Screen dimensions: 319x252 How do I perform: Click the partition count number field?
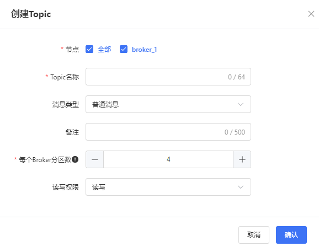click(x=168, y=159)
